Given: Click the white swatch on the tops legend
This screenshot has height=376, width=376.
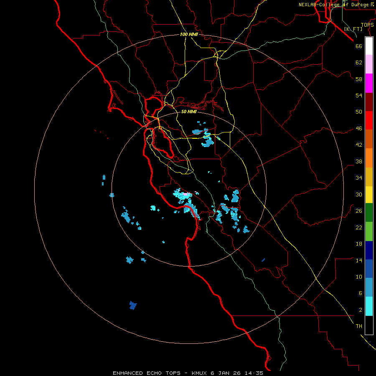Looking at the screenshot, I should click(x=369, y=46).
